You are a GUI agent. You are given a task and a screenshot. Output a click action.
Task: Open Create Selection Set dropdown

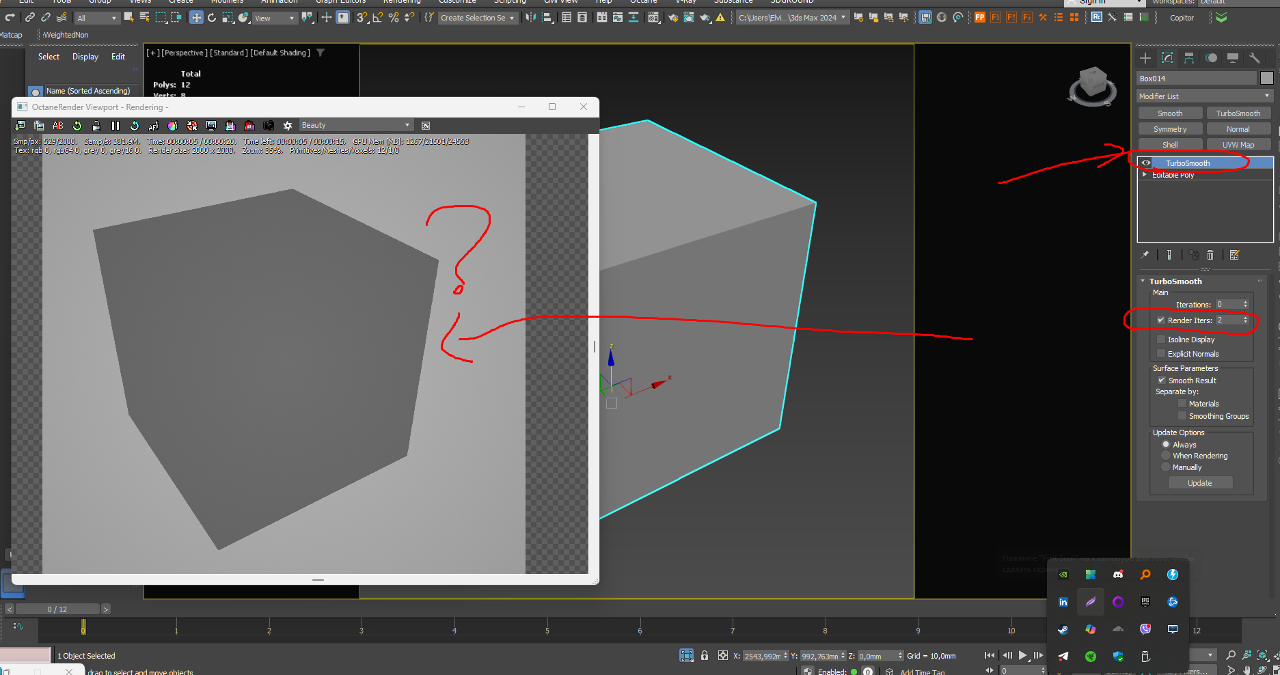point(477,18)
